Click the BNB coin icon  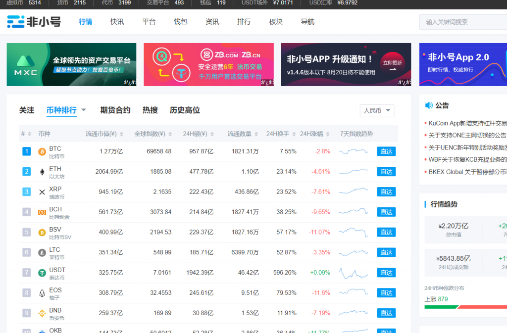pos(42,313)
